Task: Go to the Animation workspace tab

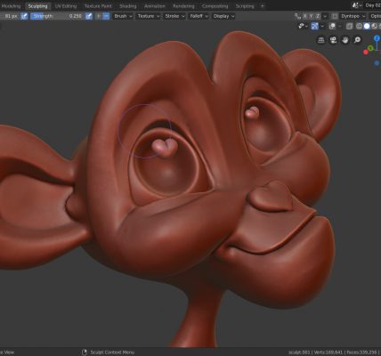Action: pos(155,6)
